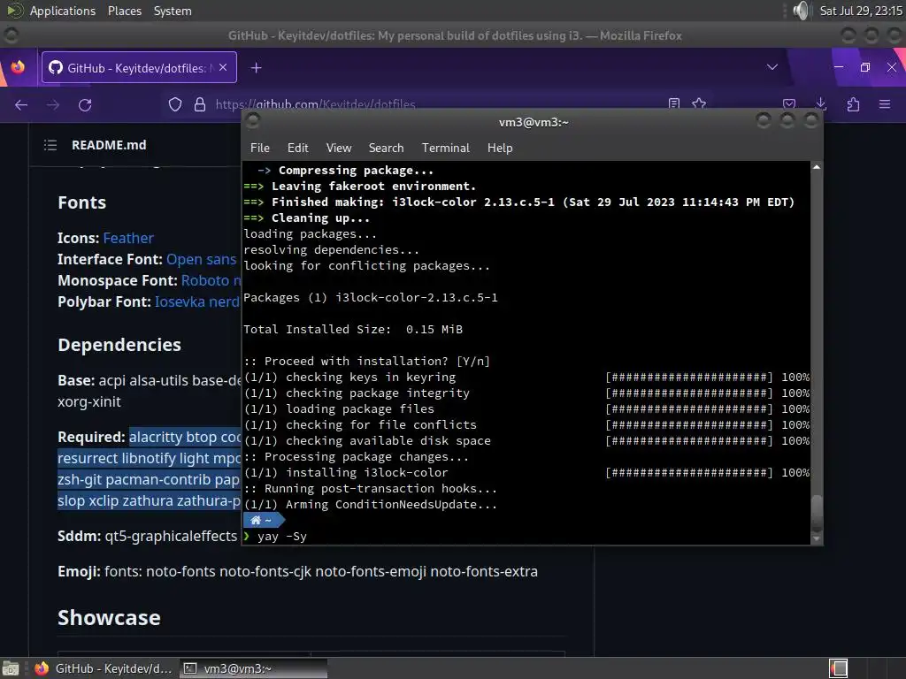Click terminal scrollbar down arrow

tap(817, 538)
